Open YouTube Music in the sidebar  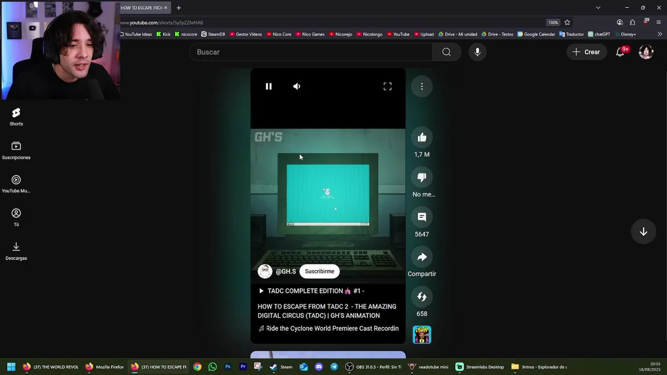point(16,184)
